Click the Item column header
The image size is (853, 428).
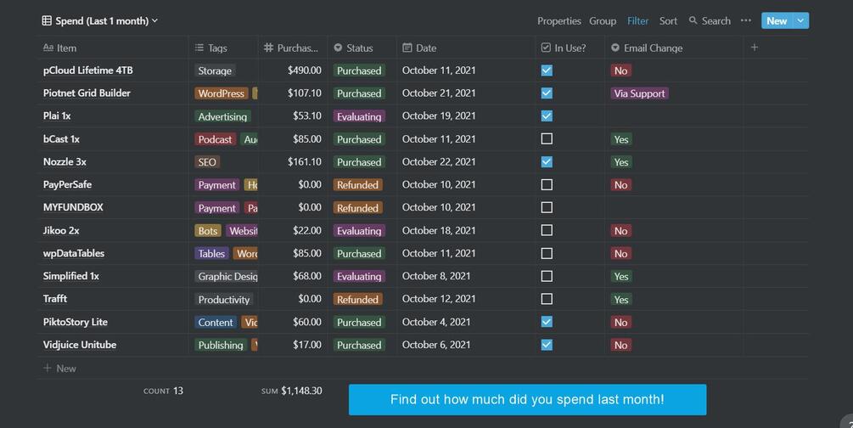tap(113, 48)
